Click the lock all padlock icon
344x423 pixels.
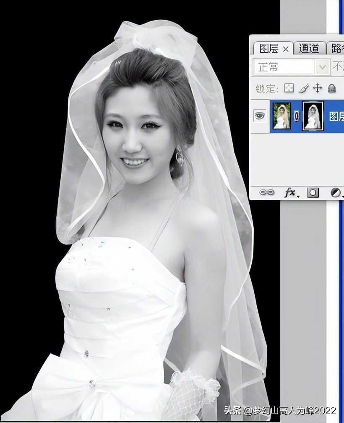click(331, 88)
